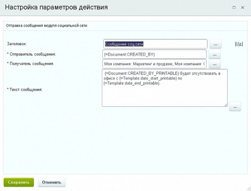Click the [Ид] link
This screenshot has height=191, width=251.
click(x=239, y=44)
